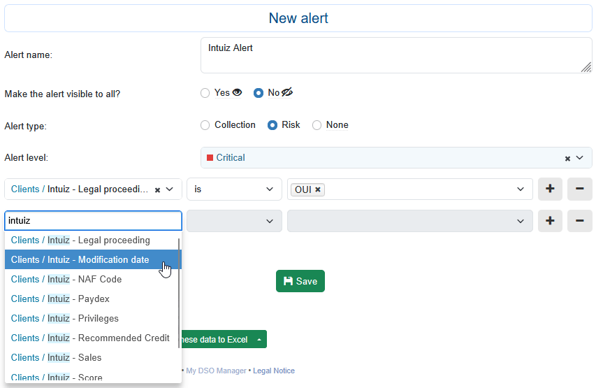Add a condition after the second row
This screenshot has width=596, height=388.
pyautogui.click(x=550, y=221)
